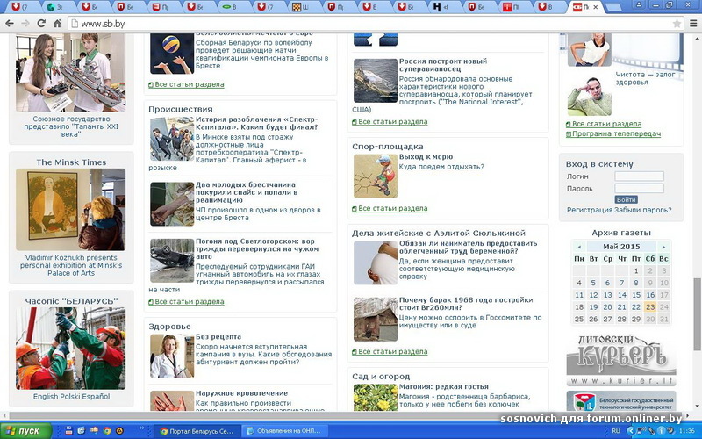Image resolution: width=702 pixels, height=439 pixels.
Task: Open the Windows 'пуск' start button
Action: coord(25,431)
